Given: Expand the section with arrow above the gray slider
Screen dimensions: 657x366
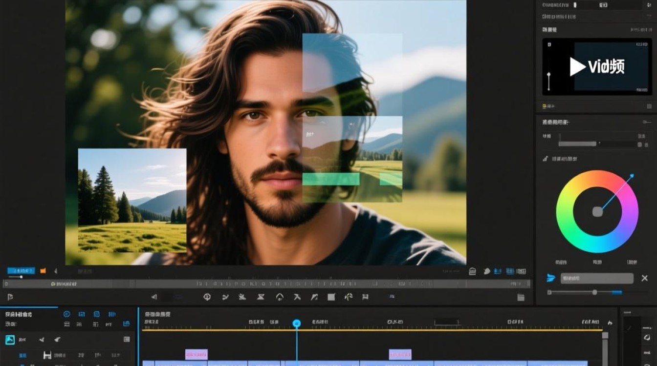Looking at the screenshot, I should pyautogui.click(x=647, y=122).
